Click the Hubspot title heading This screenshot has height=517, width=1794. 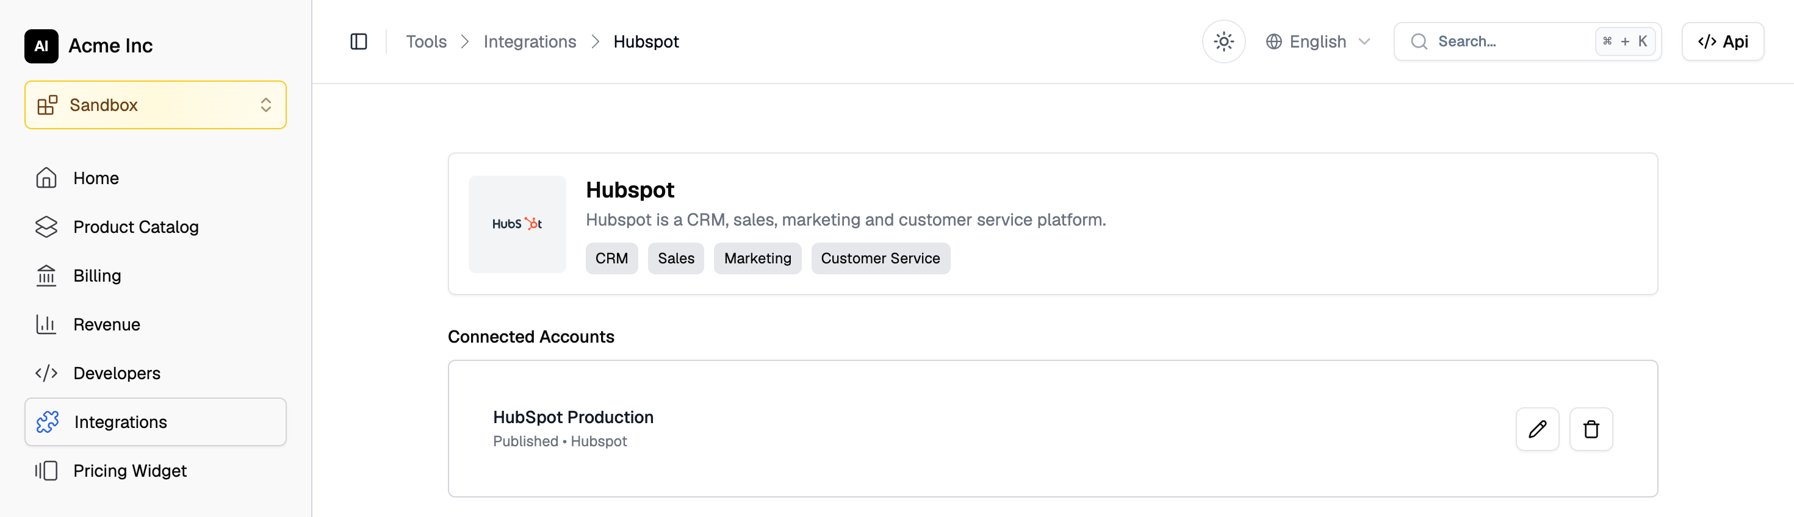630,190
